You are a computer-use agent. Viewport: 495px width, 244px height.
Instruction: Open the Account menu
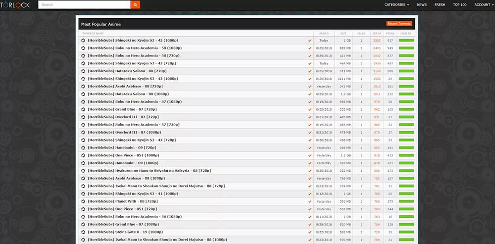coord(484,5)
